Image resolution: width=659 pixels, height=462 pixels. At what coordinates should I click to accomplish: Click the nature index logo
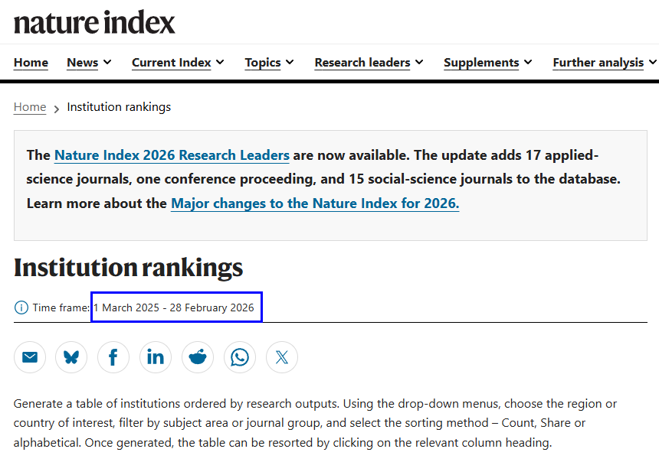tap(94, 22)
